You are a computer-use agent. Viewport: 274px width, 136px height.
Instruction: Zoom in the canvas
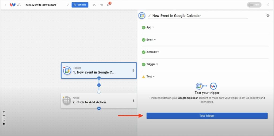point(4,112)
